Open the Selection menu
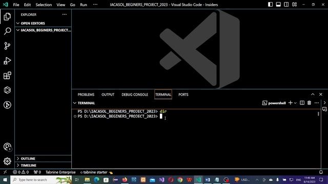Viewport: 328px width, 184px height. click(x=44, y=5)
